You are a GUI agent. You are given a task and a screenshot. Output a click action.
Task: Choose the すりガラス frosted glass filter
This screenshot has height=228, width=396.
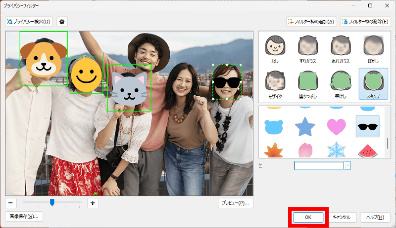[307, 49]
